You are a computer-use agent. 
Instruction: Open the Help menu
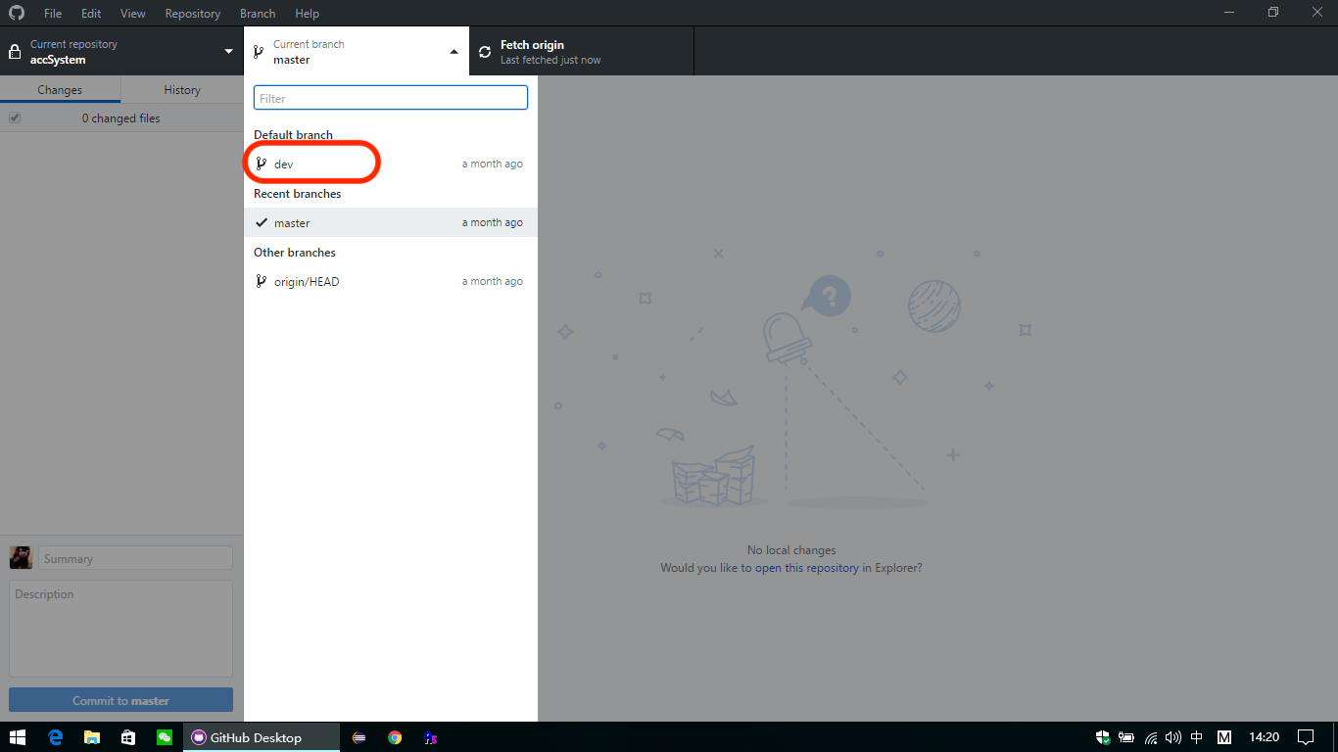tap(308, 14)
